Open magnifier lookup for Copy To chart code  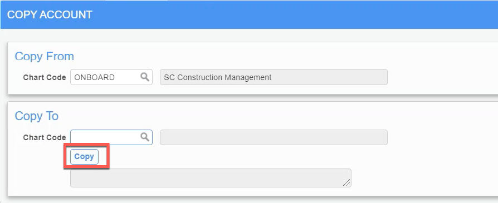pos(145,137)
